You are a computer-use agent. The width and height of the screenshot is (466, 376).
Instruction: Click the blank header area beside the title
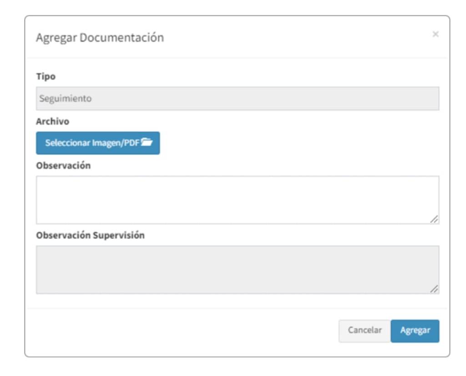tap(296, 37)
